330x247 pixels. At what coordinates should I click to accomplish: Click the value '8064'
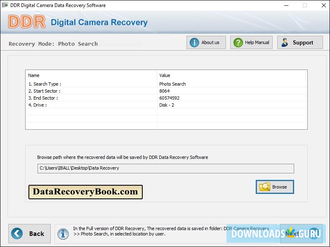[x=164, y=91]
